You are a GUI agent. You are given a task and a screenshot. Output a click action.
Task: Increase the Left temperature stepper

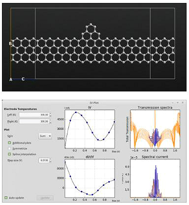[50, 114]
